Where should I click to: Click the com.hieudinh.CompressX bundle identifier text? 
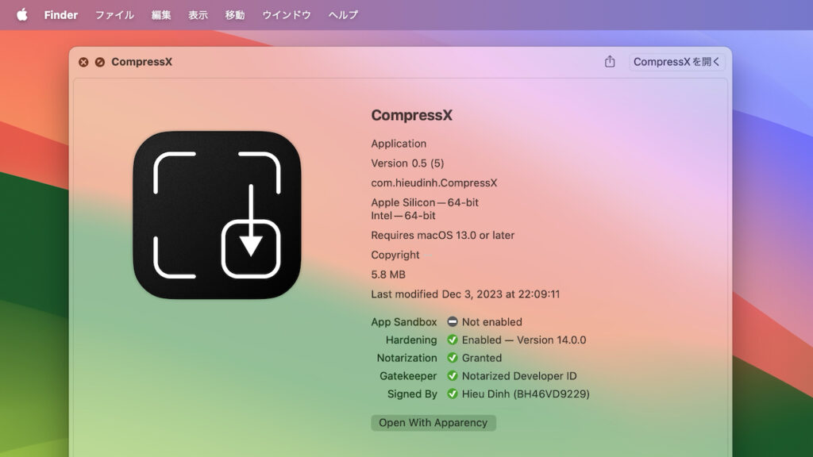tap(433, 183)
